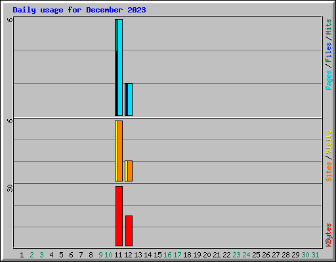336x262 pixels.
Task: Click day 28 on the x-axis
Action: [285, 255]
